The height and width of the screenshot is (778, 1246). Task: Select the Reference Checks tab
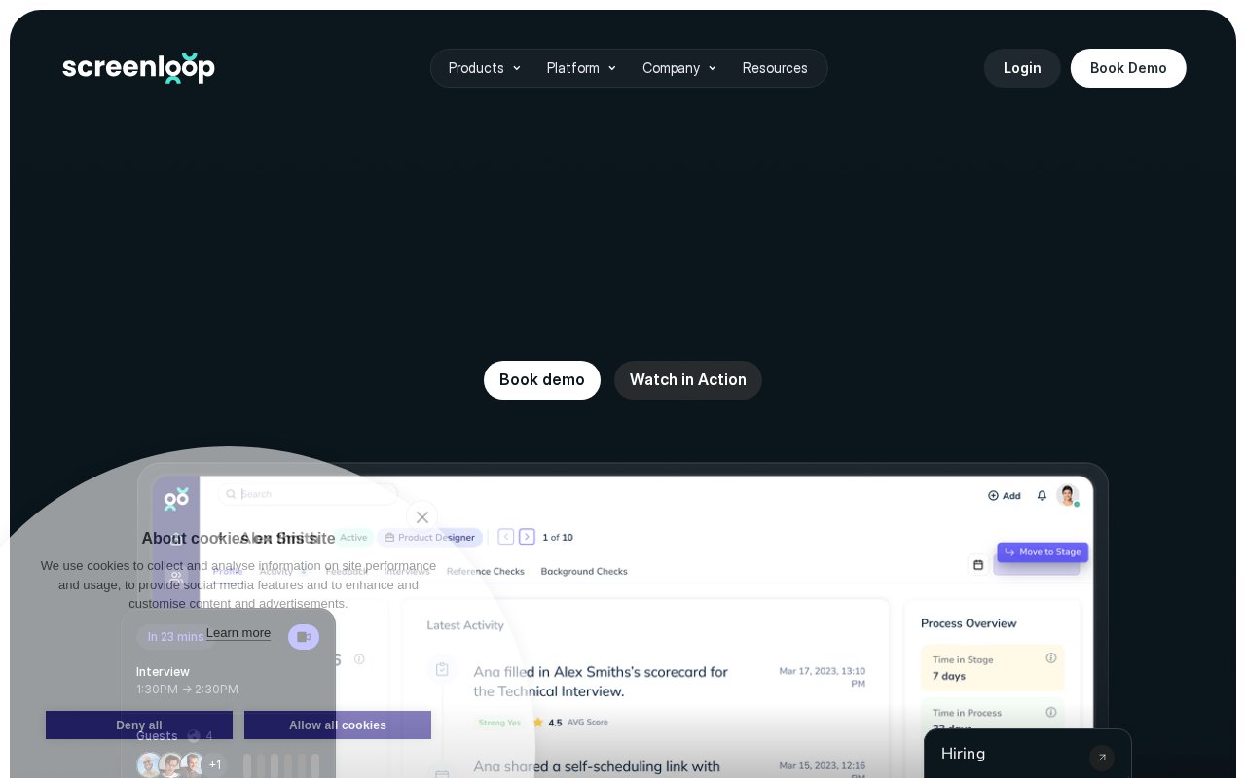pyautogui.click(x=486, y=571)
